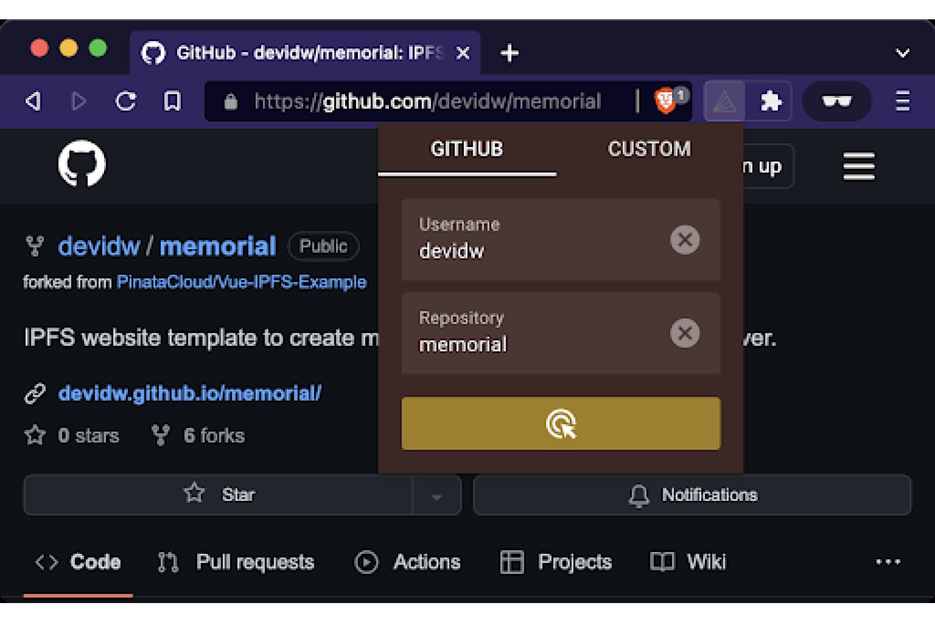Click the sunglasses private window icon
Screen dimensions: 935x623
pyautogui.click(x=837, y=101)
